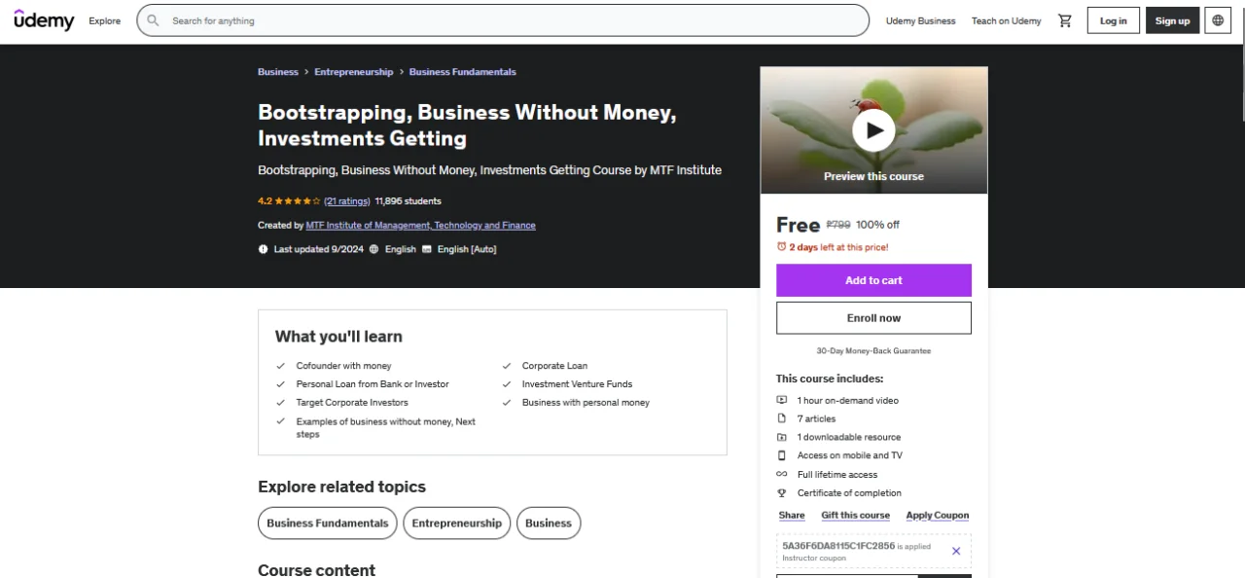The image size is (1245, 578).
Task: Click the globe icon beside English
Action: pos(374,249)
